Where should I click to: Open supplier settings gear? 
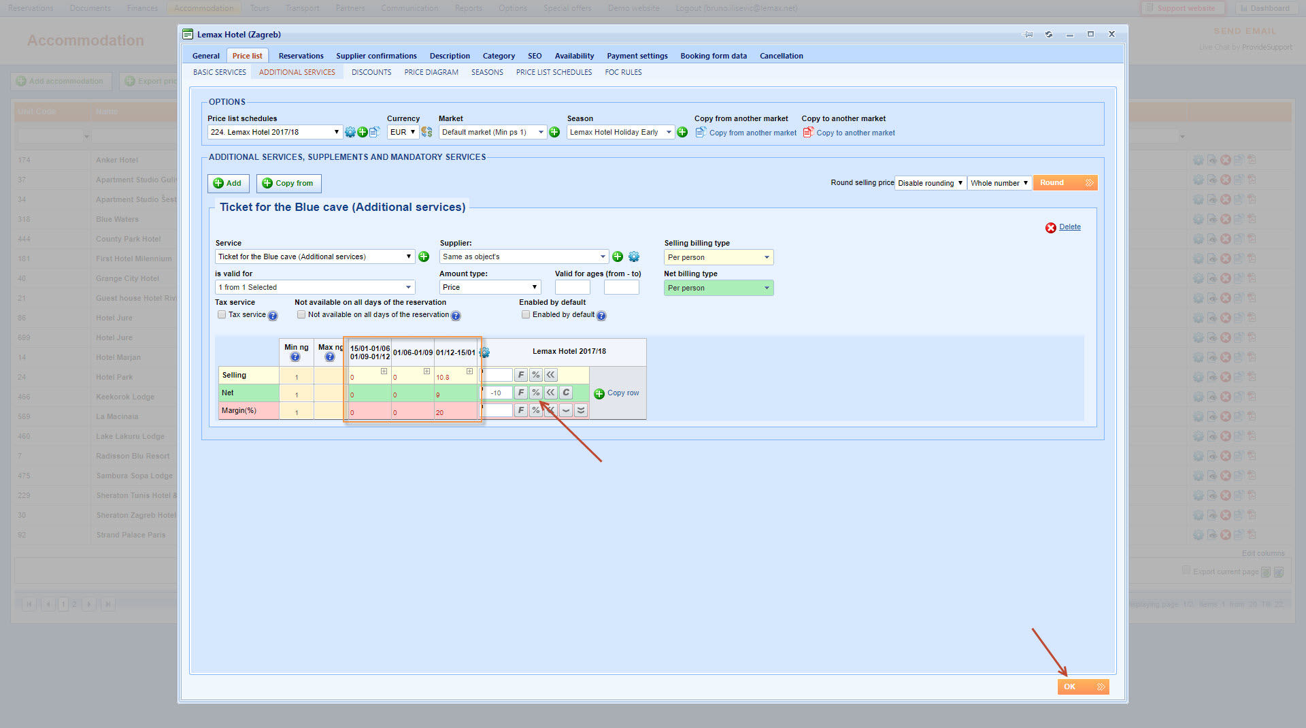634,257
